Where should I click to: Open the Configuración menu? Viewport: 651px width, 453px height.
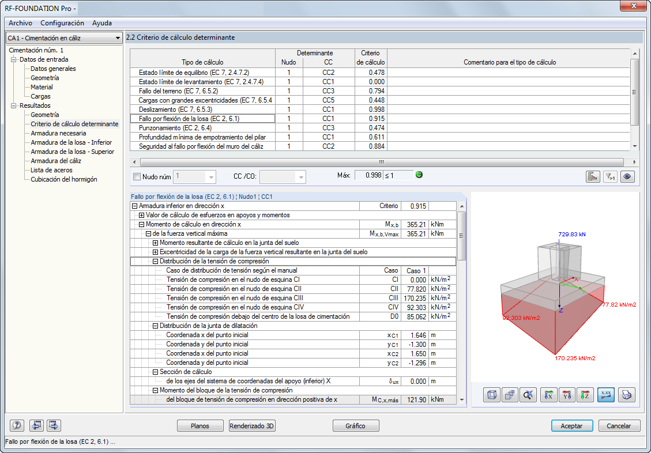[x=62, y=23]
